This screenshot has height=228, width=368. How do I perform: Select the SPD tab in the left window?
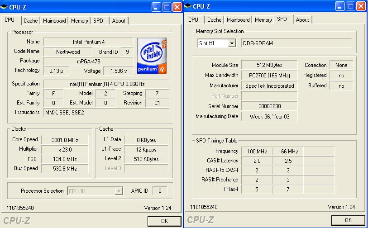[98, 21]
